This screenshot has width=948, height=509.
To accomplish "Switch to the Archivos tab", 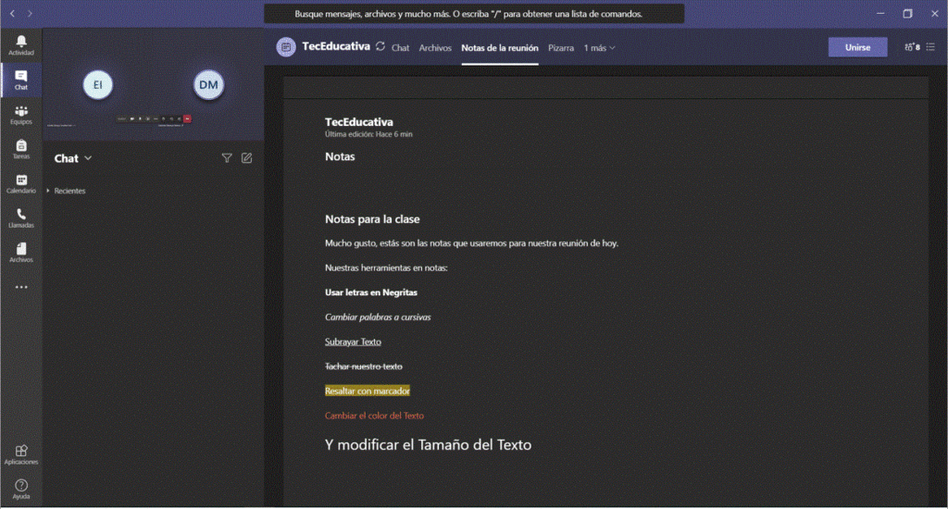I will pyautogui.click(x=435, y=48).
